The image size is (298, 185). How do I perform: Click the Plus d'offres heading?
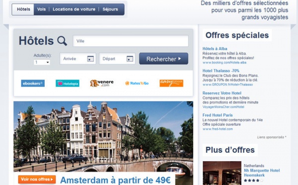coord(230,150)
